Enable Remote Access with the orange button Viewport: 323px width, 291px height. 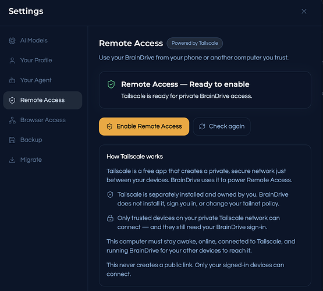point(144,126)
